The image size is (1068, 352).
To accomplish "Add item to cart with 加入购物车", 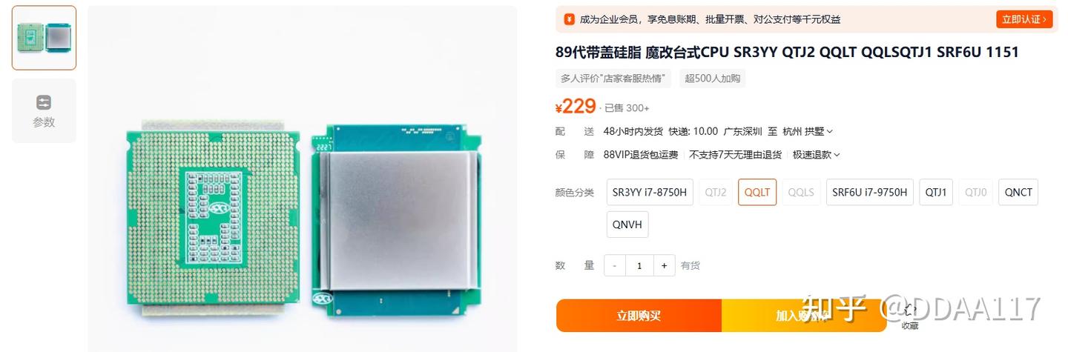I will [x=803, y=316].
